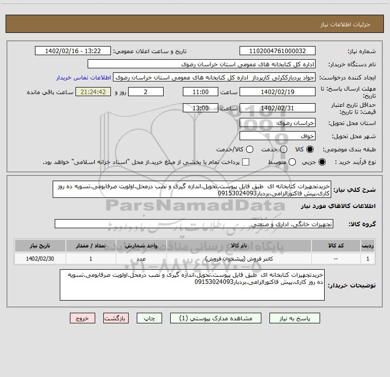Click the تاریخ نیاز column header

[40, 245]
